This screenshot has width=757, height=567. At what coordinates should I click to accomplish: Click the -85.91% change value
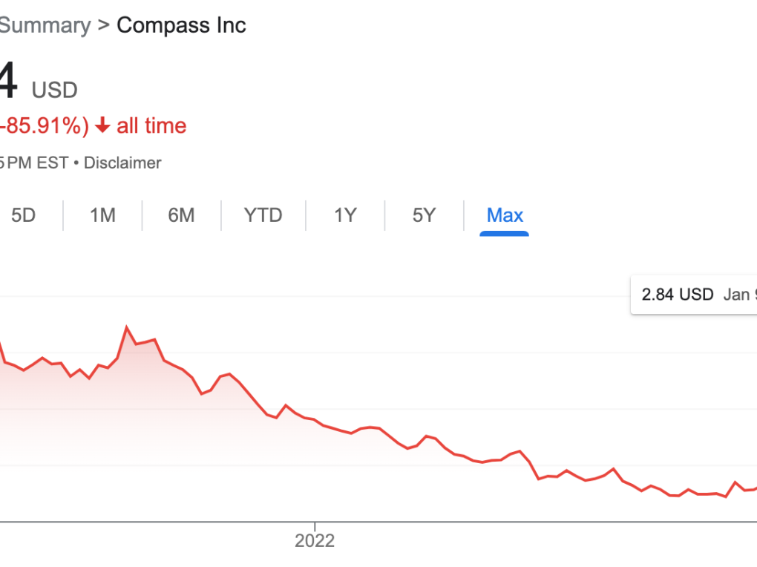click(x=45, y=126)
